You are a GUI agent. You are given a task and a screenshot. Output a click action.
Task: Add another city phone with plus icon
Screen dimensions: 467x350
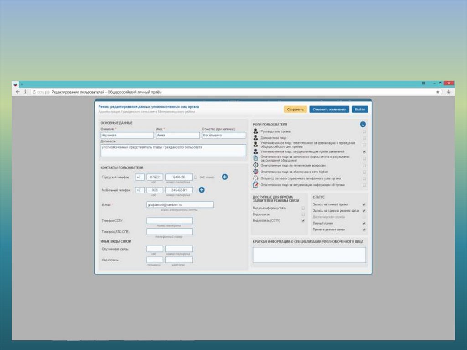[224, 177]
